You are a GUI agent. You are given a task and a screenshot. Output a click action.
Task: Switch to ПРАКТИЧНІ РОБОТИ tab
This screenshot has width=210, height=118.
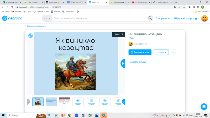[76, 2]
